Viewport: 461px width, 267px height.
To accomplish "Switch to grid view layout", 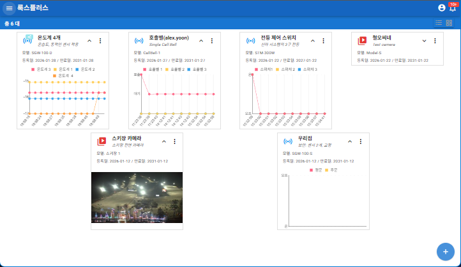I will tap(449, 23).
